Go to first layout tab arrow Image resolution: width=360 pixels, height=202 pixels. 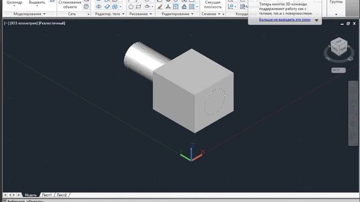[5, 195]
